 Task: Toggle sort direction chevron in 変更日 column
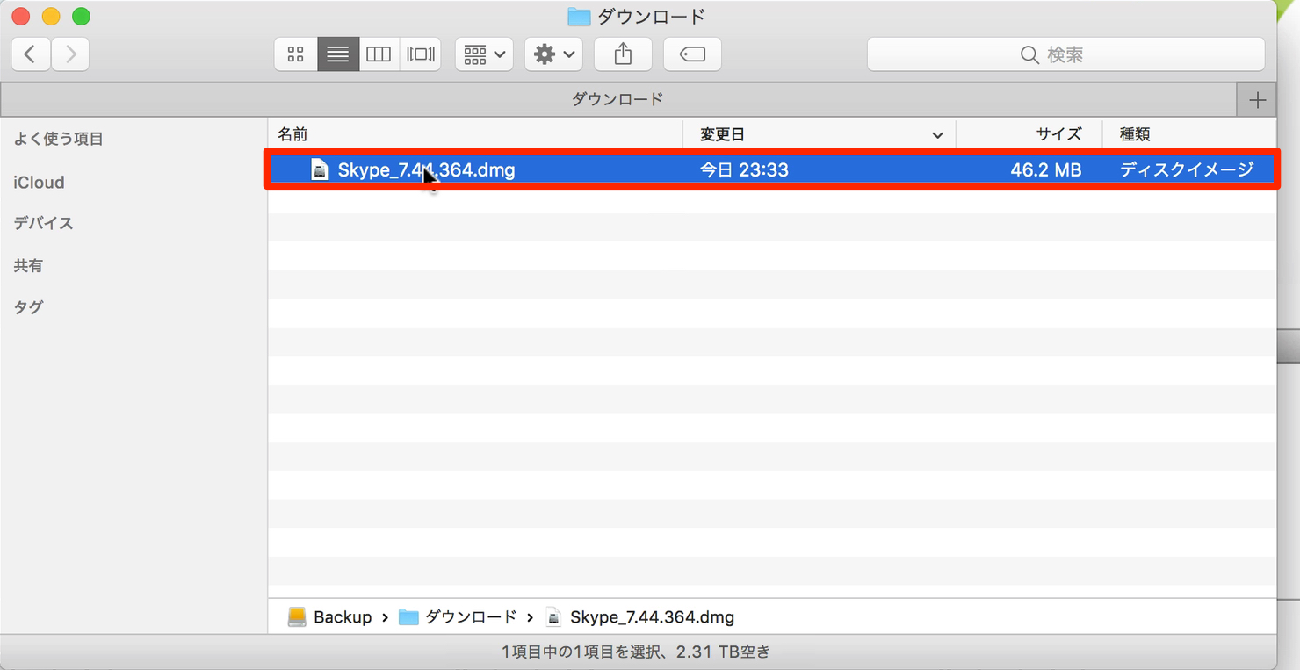[x=937, y=135]
